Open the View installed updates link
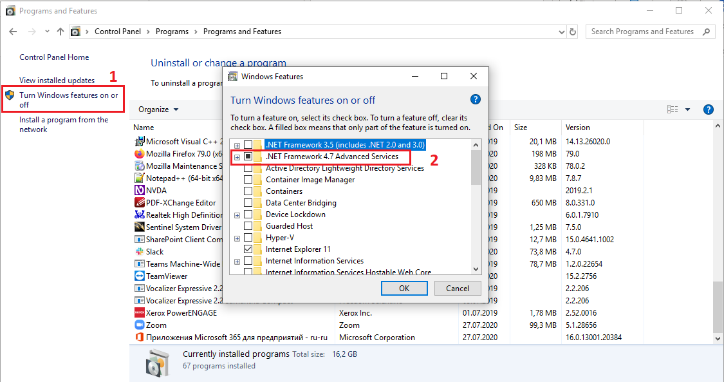The height and width of the screenshot is (382, 724). [57, 81]
